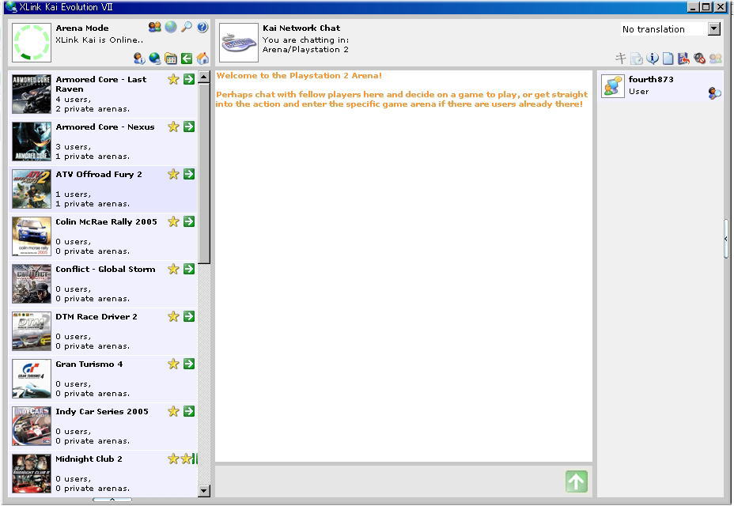734x506 pixels.
Task: Collapse the right side panel handle
Action: click(726, 239)
